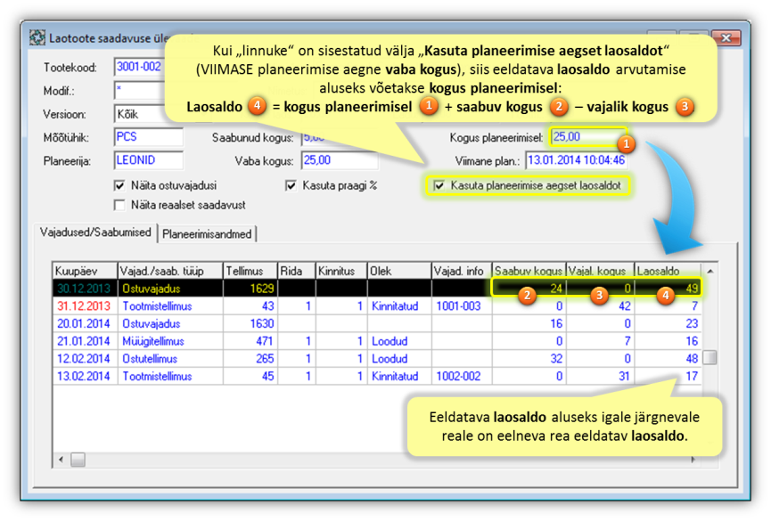Open the Planeerimisandmed tab
771x521 pixels.
[207, 234]
